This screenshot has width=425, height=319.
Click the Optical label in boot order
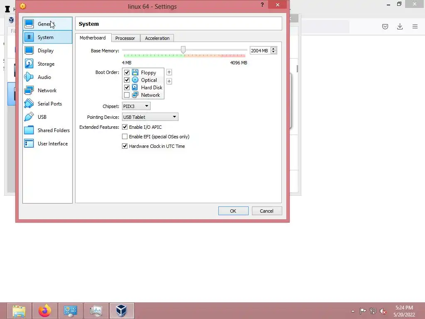149,80
